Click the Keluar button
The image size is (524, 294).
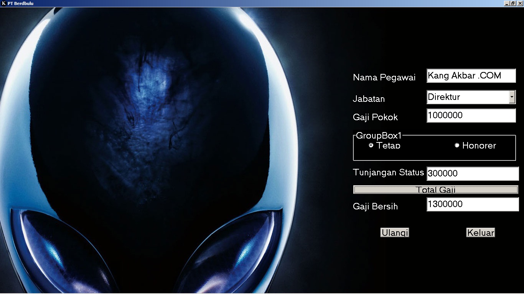481,233
